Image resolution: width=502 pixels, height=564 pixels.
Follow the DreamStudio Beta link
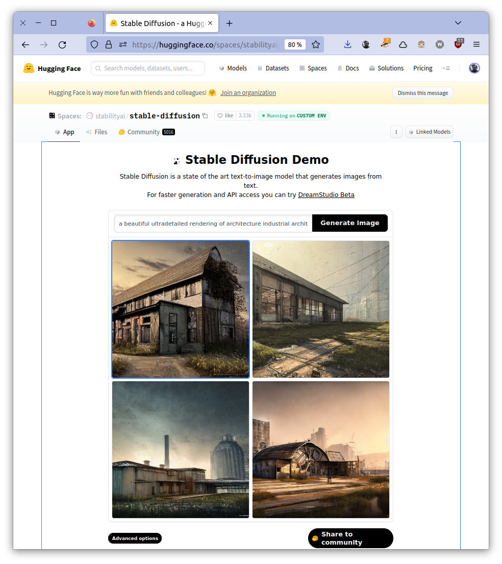coord(326,194)
